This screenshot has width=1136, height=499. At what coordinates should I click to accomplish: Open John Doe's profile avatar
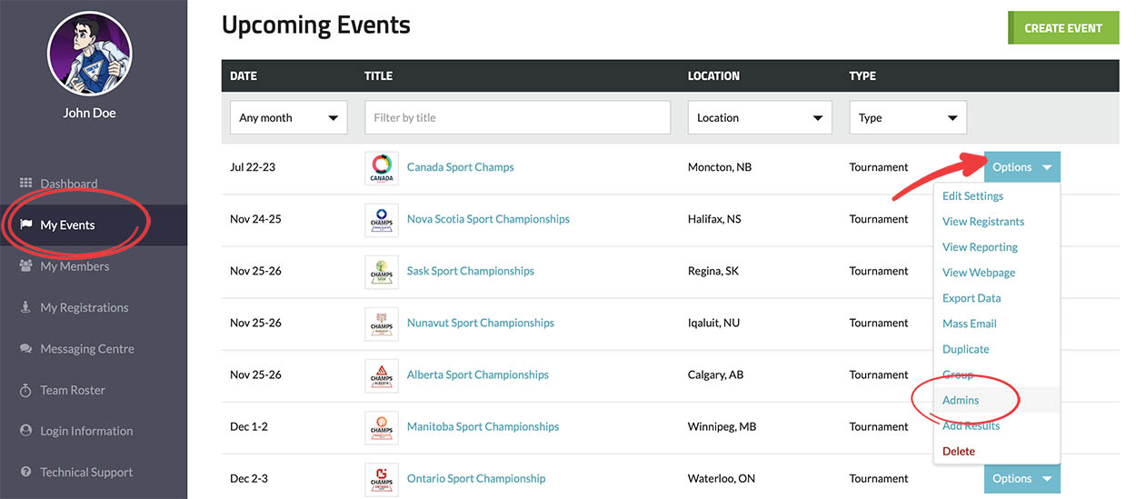pos(89,54)
